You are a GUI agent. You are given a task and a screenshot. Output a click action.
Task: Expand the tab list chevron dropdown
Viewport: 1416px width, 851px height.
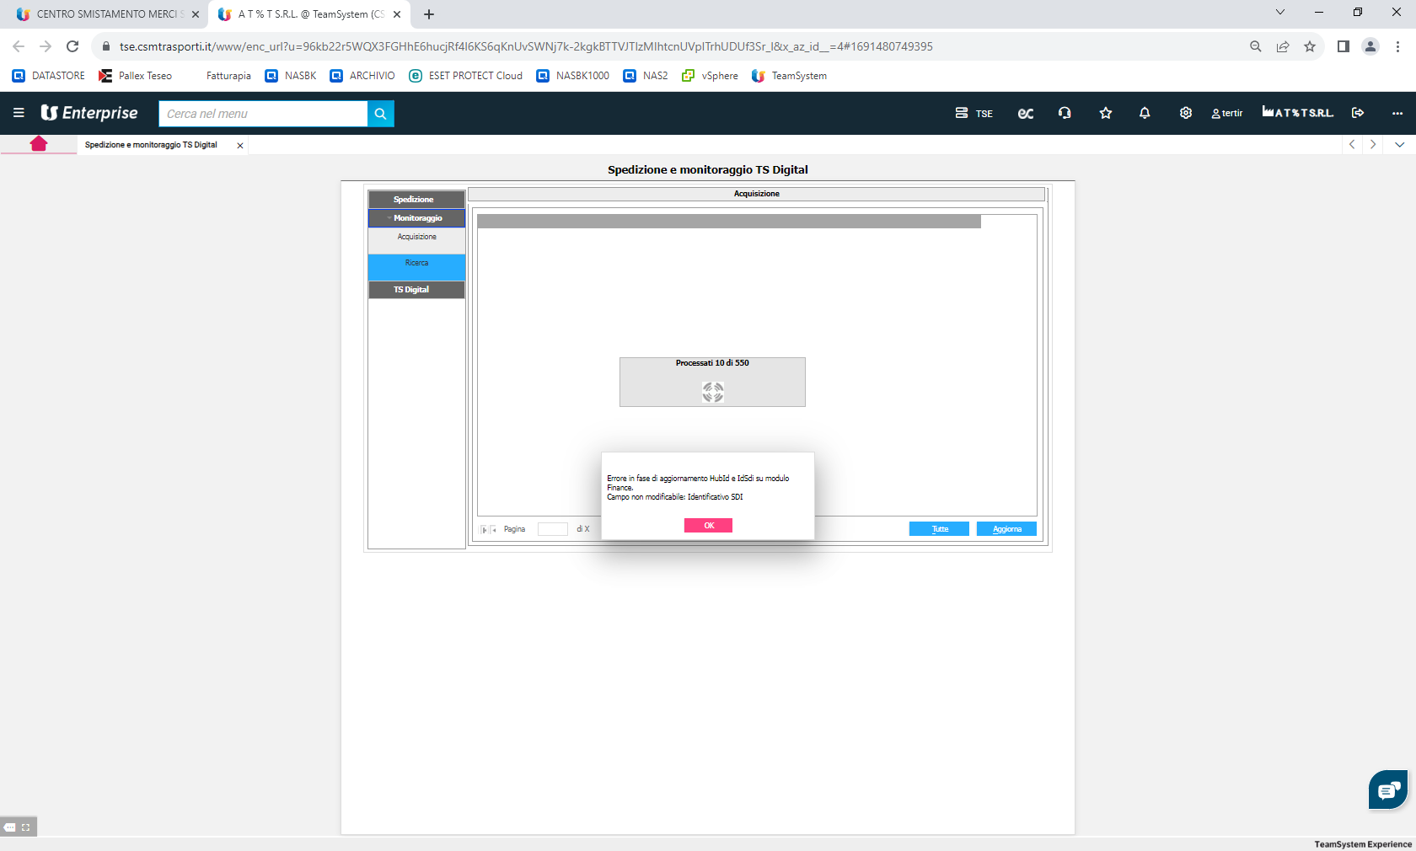pyautogui.click(x=1399, y=145)
